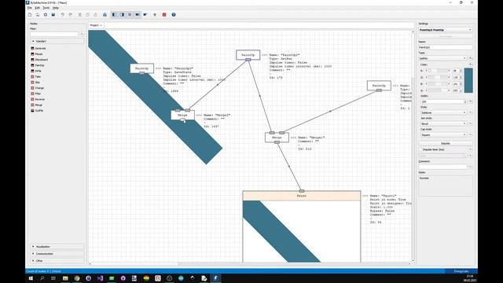The height and width of the screenshot is (283, 503).
Task: Click the Open file toolbar icon
Action: point(38,15)
